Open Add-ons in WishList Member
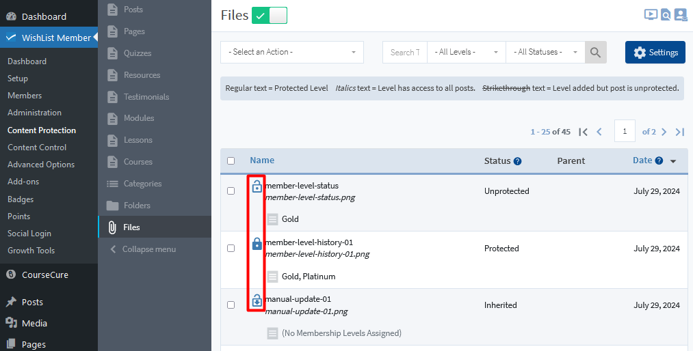 point(23,182)
